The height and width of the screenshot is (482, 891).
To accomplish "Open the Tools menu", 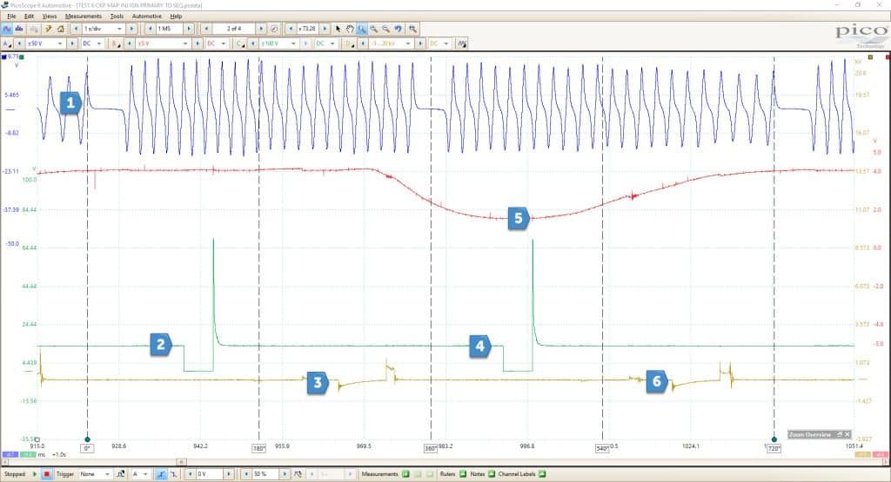I will [x=117, y=16].
